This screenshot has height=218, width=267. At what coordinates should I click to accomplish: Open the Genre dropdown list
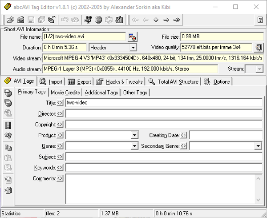(135, 146)
